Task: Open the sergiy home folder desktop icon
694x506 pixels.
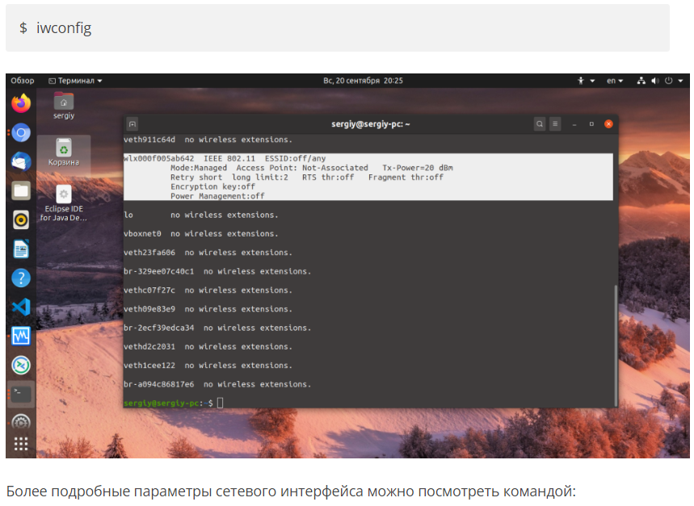Action: [64, 106]
